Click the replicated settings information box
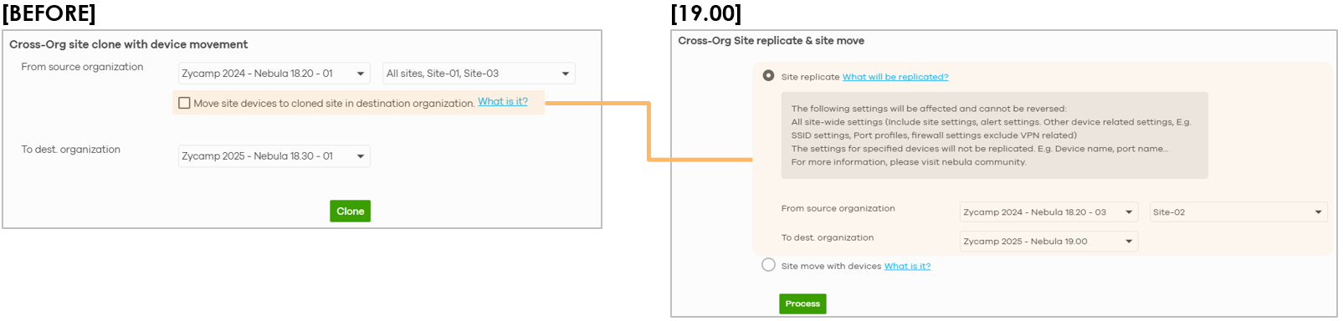The image size is (1343, 321). click(x=994, y=135)
